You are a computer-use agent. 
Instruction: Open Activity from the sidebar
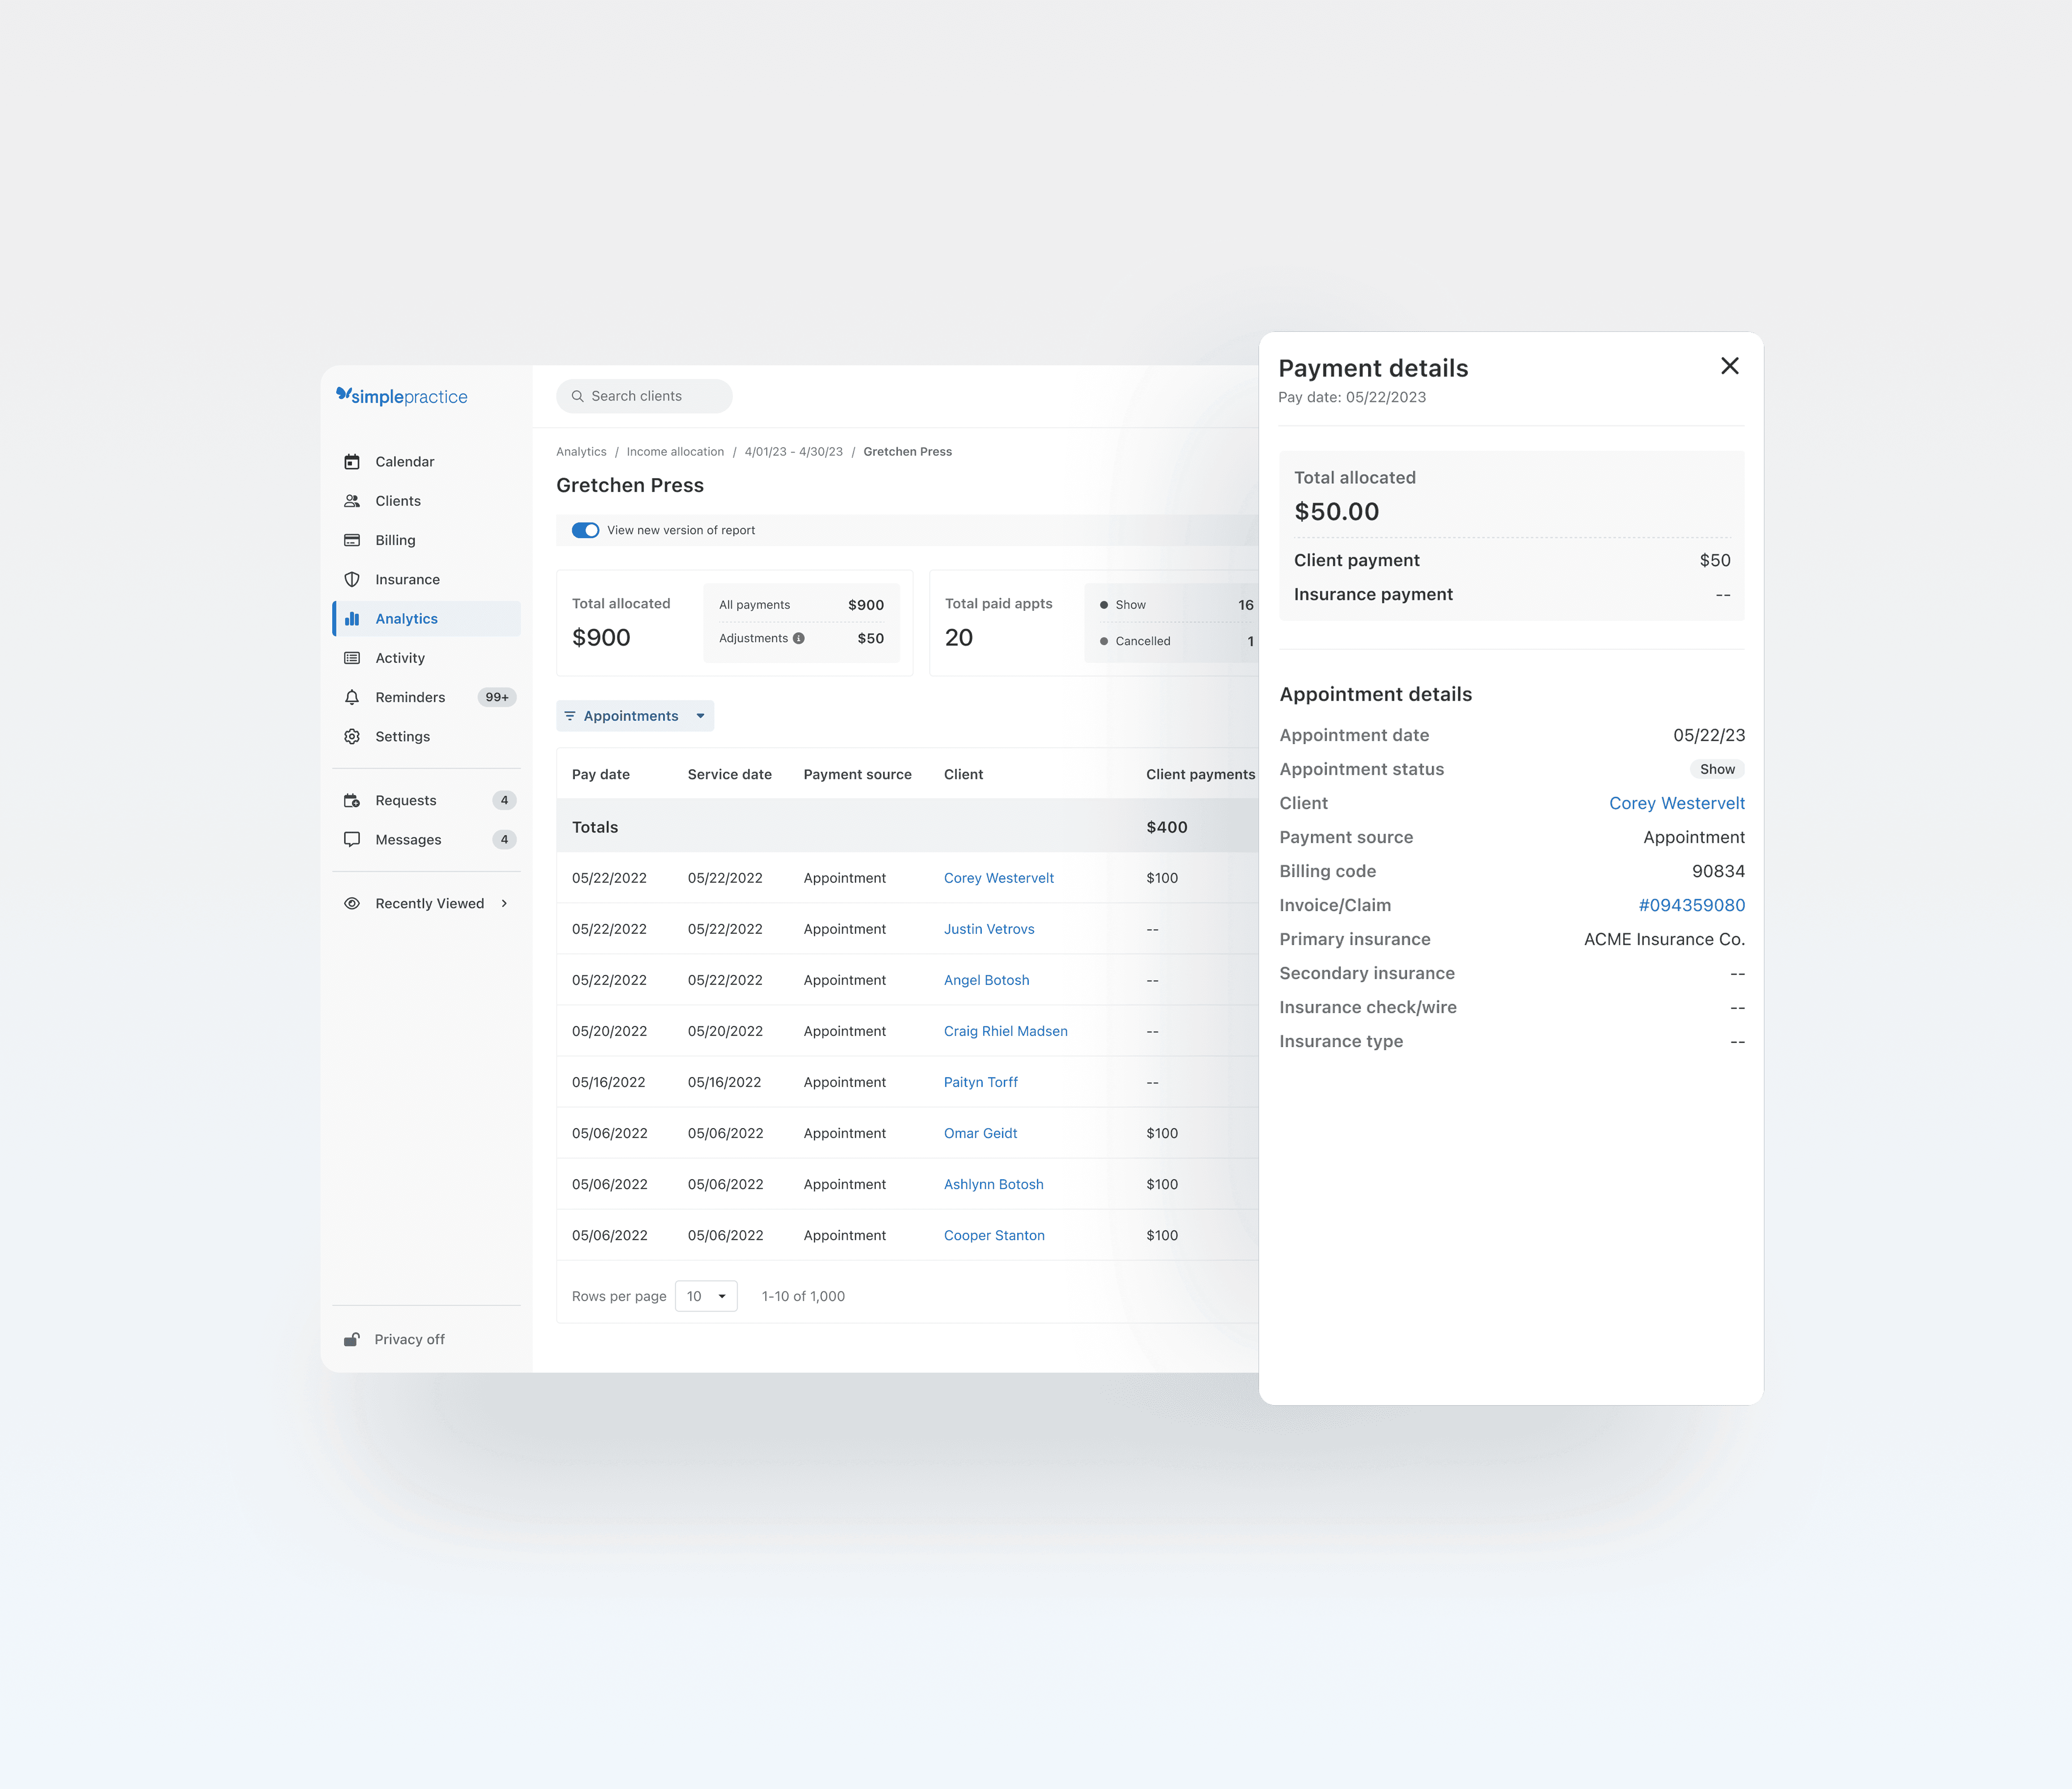tap(400, 658)
